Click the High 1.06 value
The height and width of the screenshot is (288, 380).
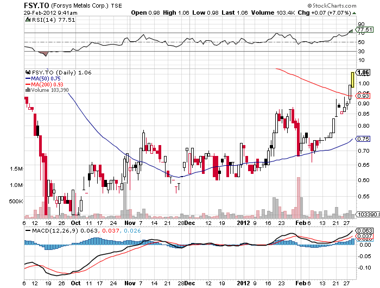pyautogui.click(x=176, y=12)
